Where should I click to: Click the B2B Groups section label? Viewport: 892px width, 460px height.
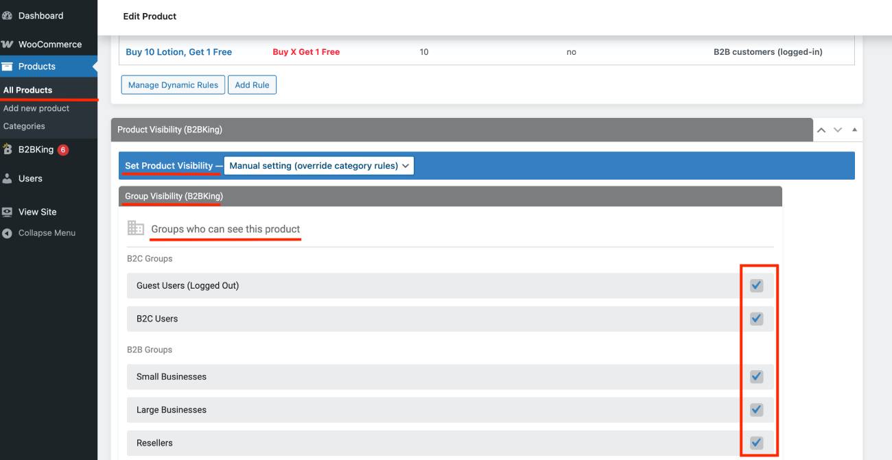(x=150, y=350)
